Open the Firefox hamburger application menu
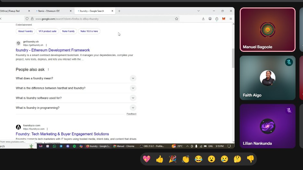This screenshot has height=170, width=303. (231, 19)
